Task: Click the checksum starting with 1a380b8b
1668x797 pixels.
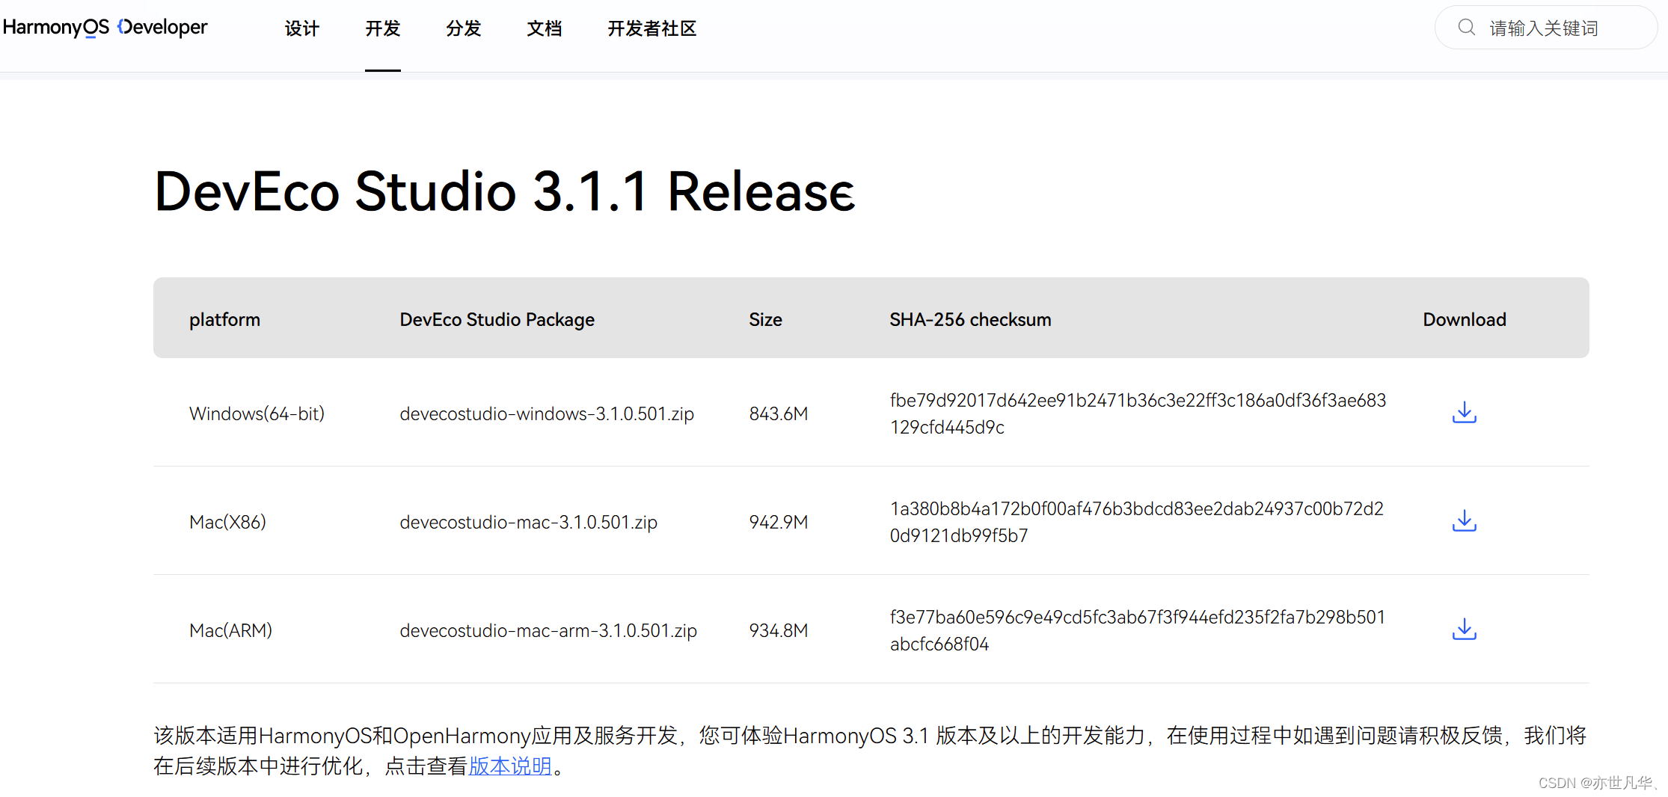Action: coord(1137,522)
